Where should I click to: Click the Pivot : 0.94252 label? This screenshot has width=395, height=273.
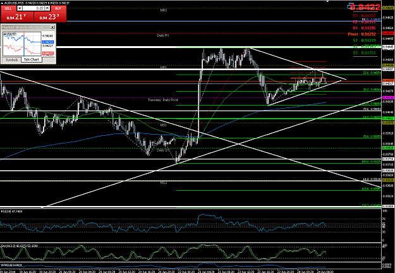click(362, 34)
